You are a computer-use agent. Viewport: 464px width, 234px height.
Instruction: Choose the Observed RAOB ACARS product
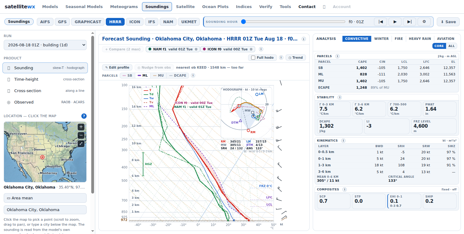45,102
